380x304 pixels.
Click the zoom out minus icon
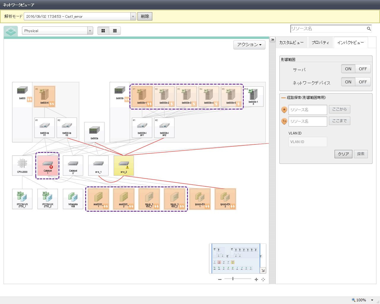click(220, 279)
